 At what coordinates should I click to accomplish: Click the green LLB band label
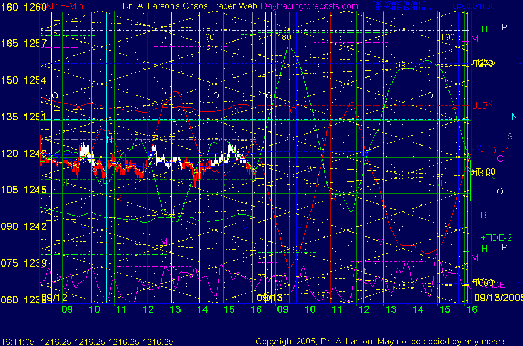(479, 216)
